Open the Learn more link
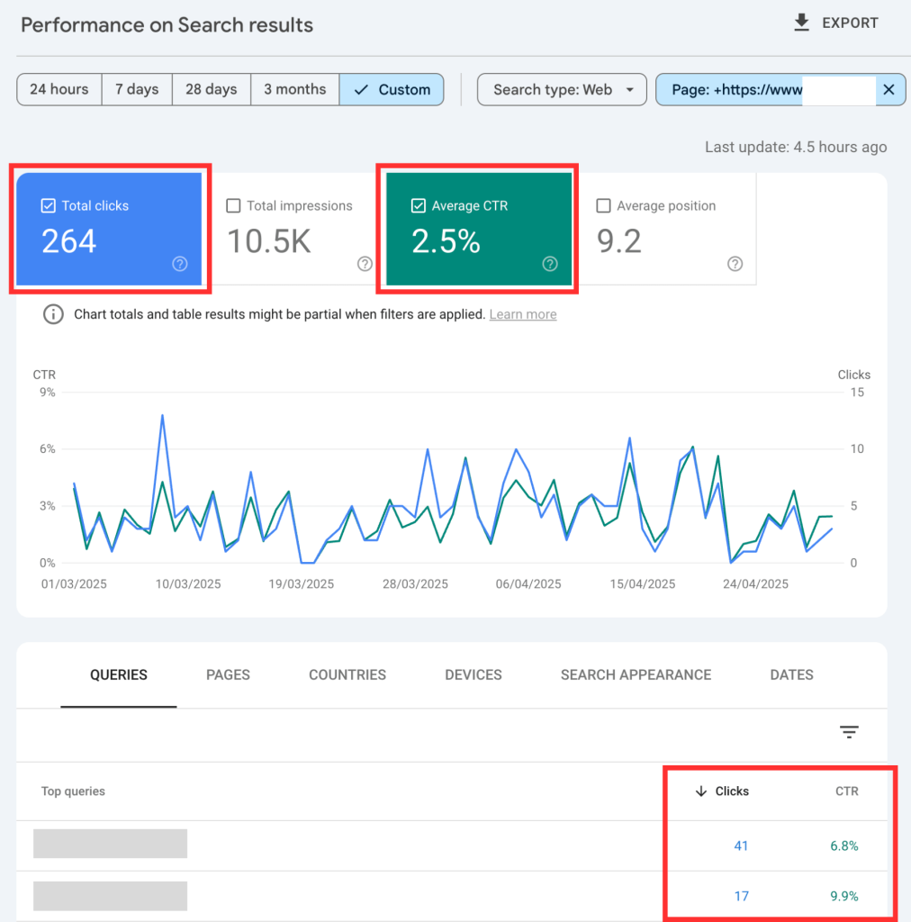911x922 pixels. click(523, 314)
